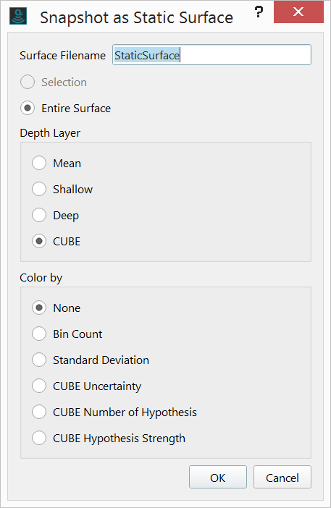Color the surface by Bin Count

67,334
